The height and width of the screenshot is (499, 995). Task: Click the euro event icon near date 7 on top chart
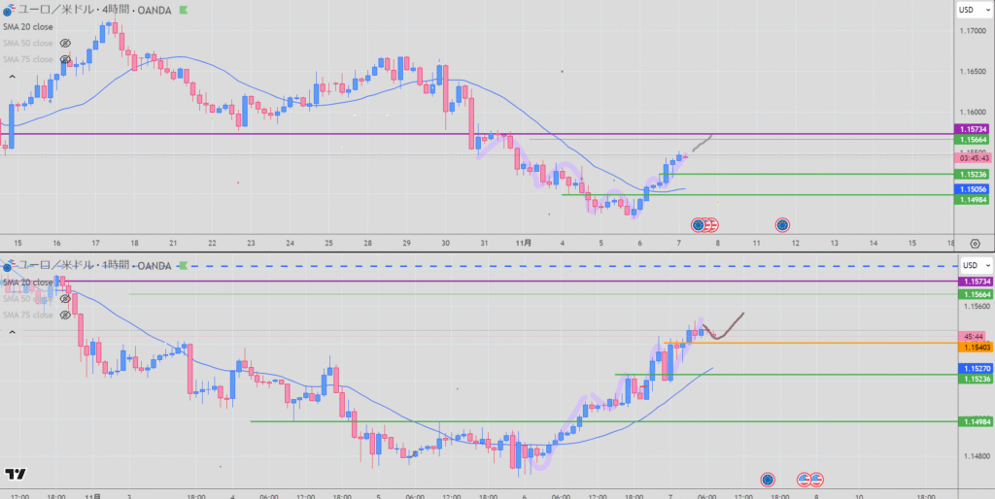click(698, 225)
